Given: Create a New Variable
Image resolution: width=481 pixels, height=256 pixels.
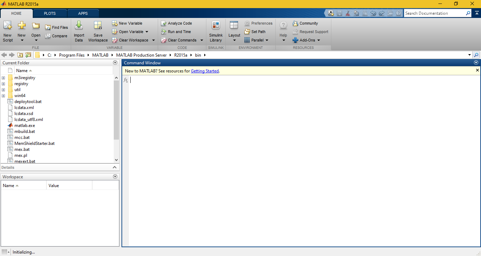Looking at the screenshot, I should (x=127, y=23).
